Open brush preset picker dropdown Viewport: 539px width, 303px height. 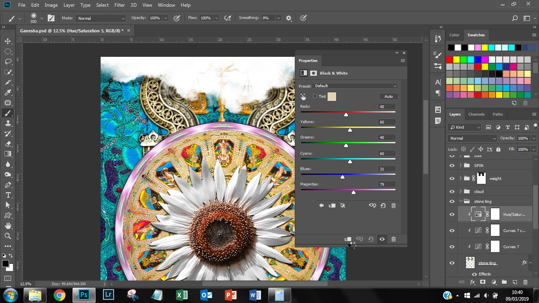pos(43,18)
